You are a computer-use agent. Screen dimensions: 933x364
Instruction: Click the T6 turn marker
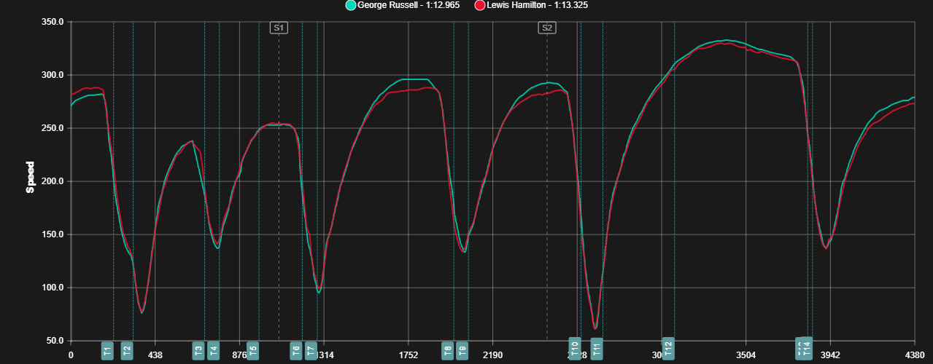(x=296, y=350)
